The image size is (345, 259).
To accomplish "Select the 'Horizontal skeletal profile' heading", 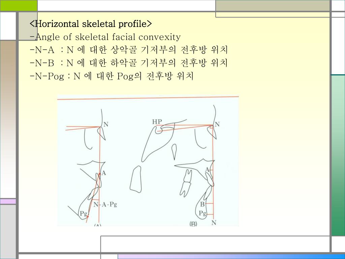I will pos(91,24).
